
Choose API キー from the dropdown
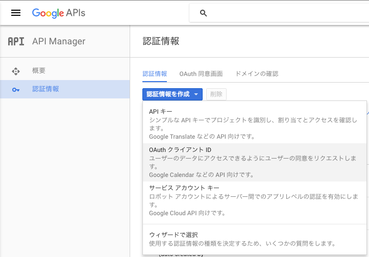point(254,124)
